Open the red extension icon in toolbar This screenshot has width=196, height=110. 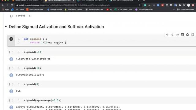pos(162,5)
